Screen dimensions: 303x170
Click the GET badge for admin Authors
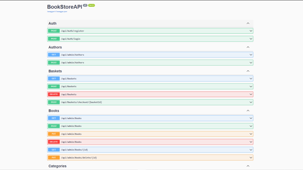[54, 55]
